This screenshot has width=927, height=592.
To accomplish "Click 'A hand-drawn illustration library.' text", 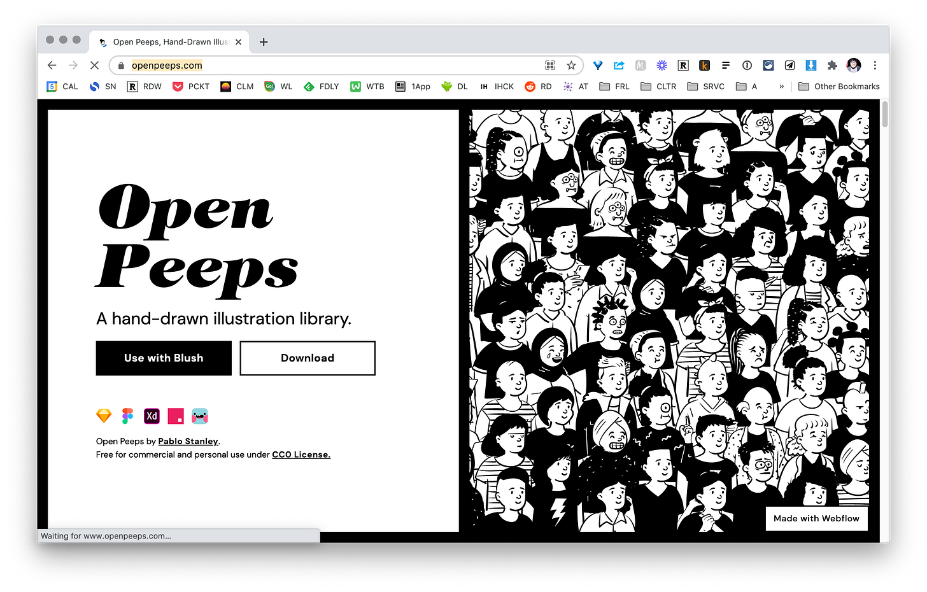I will pyautogui.click(x=223, y=318).
